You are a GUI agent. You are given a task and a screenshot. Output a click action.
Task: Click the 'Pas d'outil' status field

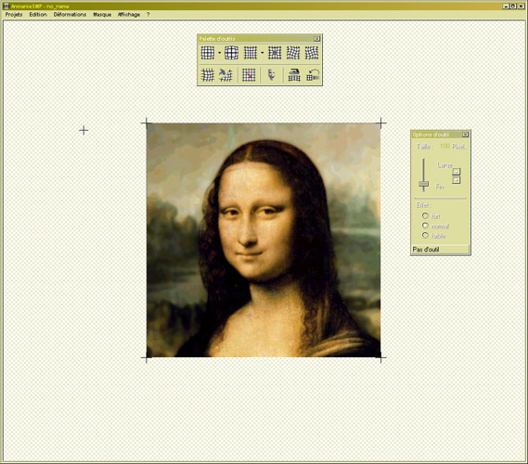[440, 250]
